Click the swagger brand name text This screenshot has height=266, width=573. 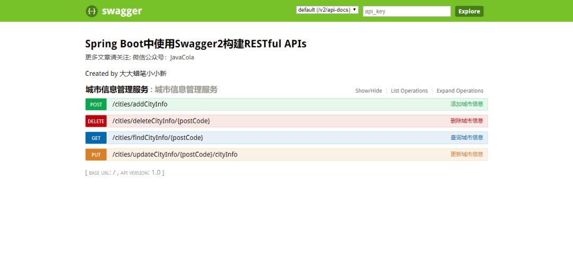pos(121,11)
